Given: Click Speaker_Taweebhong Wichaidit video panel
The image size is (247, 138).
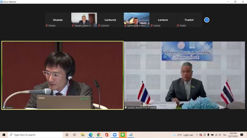Looking at the screenshot, I should click(184, 75).
